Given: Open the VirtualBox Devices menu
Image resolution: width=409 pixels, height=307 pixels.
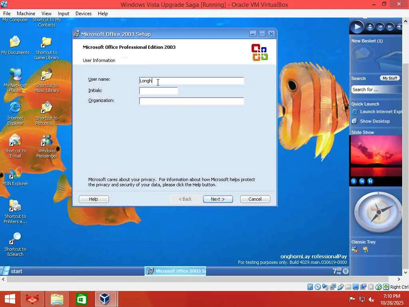Looking at the screenshot, I should (x=83, y=14).
